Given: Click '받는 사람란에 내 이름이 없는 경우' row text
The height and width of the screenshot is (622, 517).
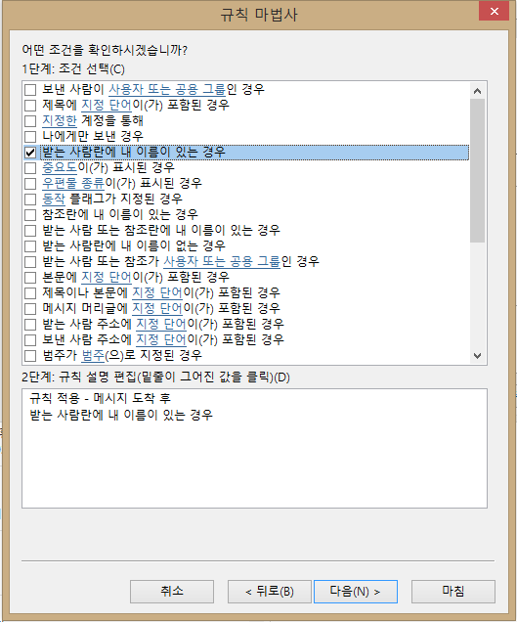Looking at the screenshot, I should click(x=134, y=245).
